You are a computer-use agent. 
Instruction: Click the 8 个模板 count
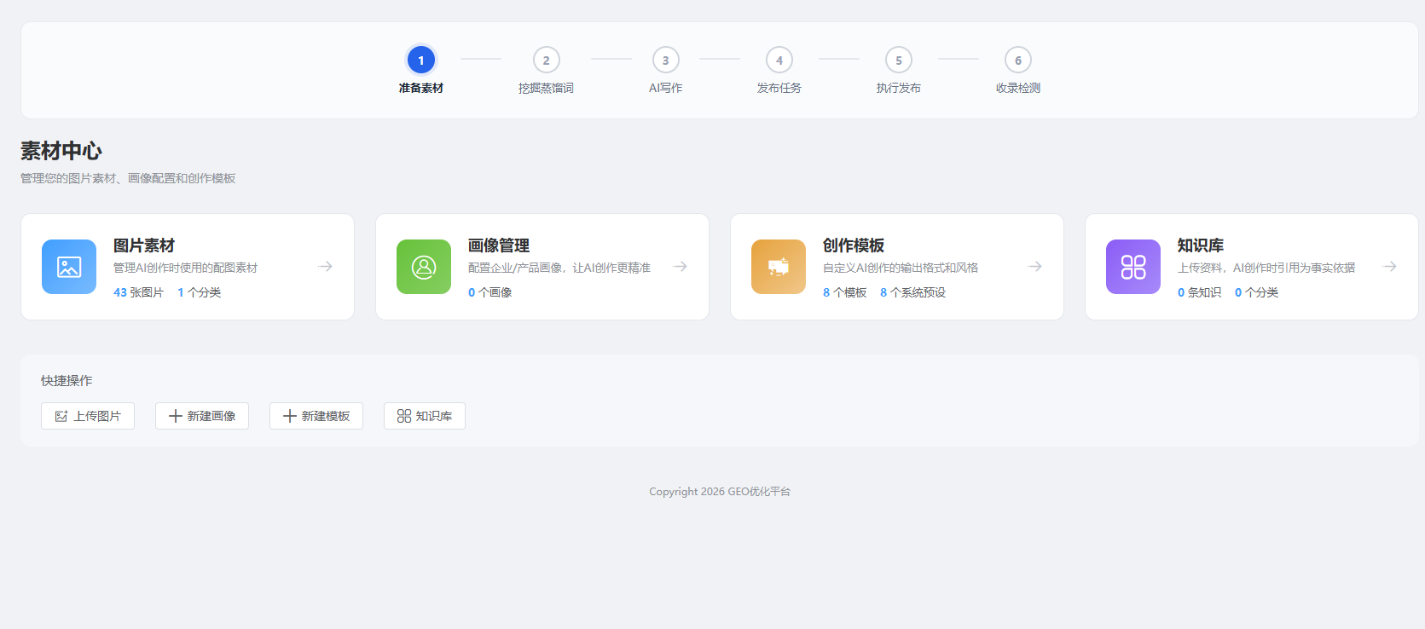coord(845,292)
